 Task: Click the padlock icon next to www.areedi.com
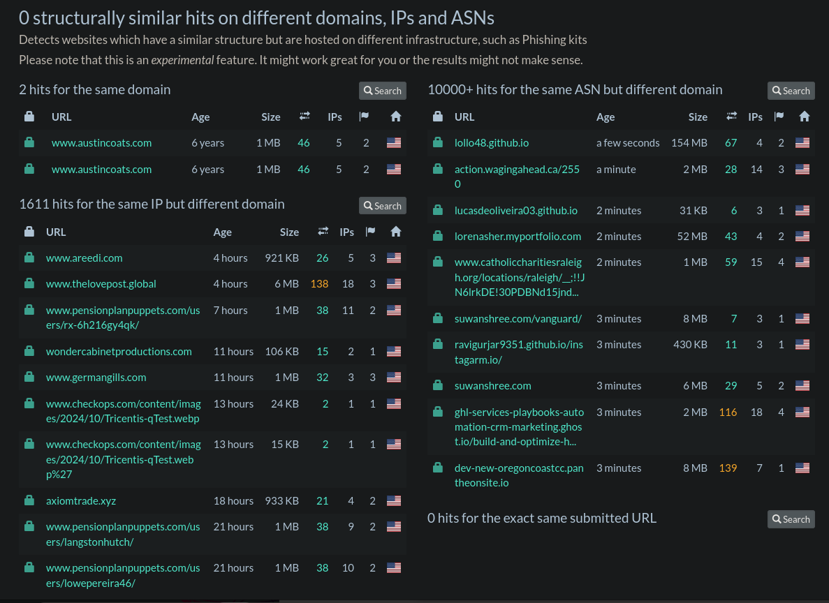[x=29, y=258]
